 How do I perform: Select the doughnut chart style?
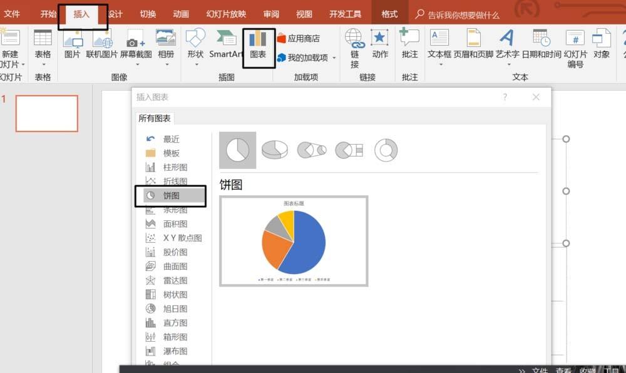[386, 150]
